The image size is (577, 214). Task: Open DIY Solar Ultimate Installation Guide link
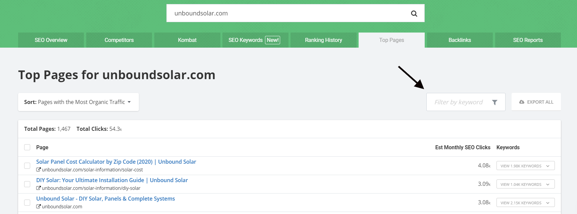pos(112,180)
